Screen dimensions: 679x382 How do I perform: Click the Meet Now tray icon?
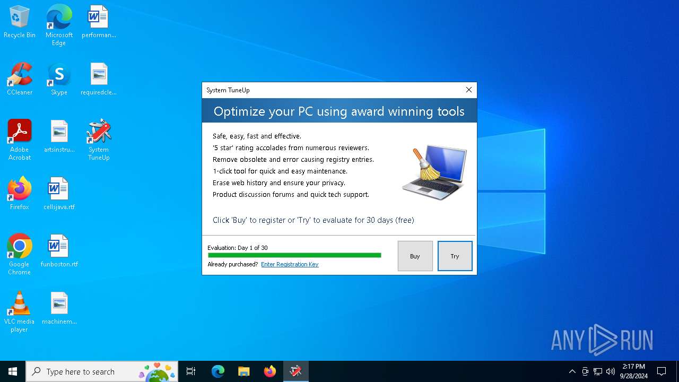coord(585,371)
